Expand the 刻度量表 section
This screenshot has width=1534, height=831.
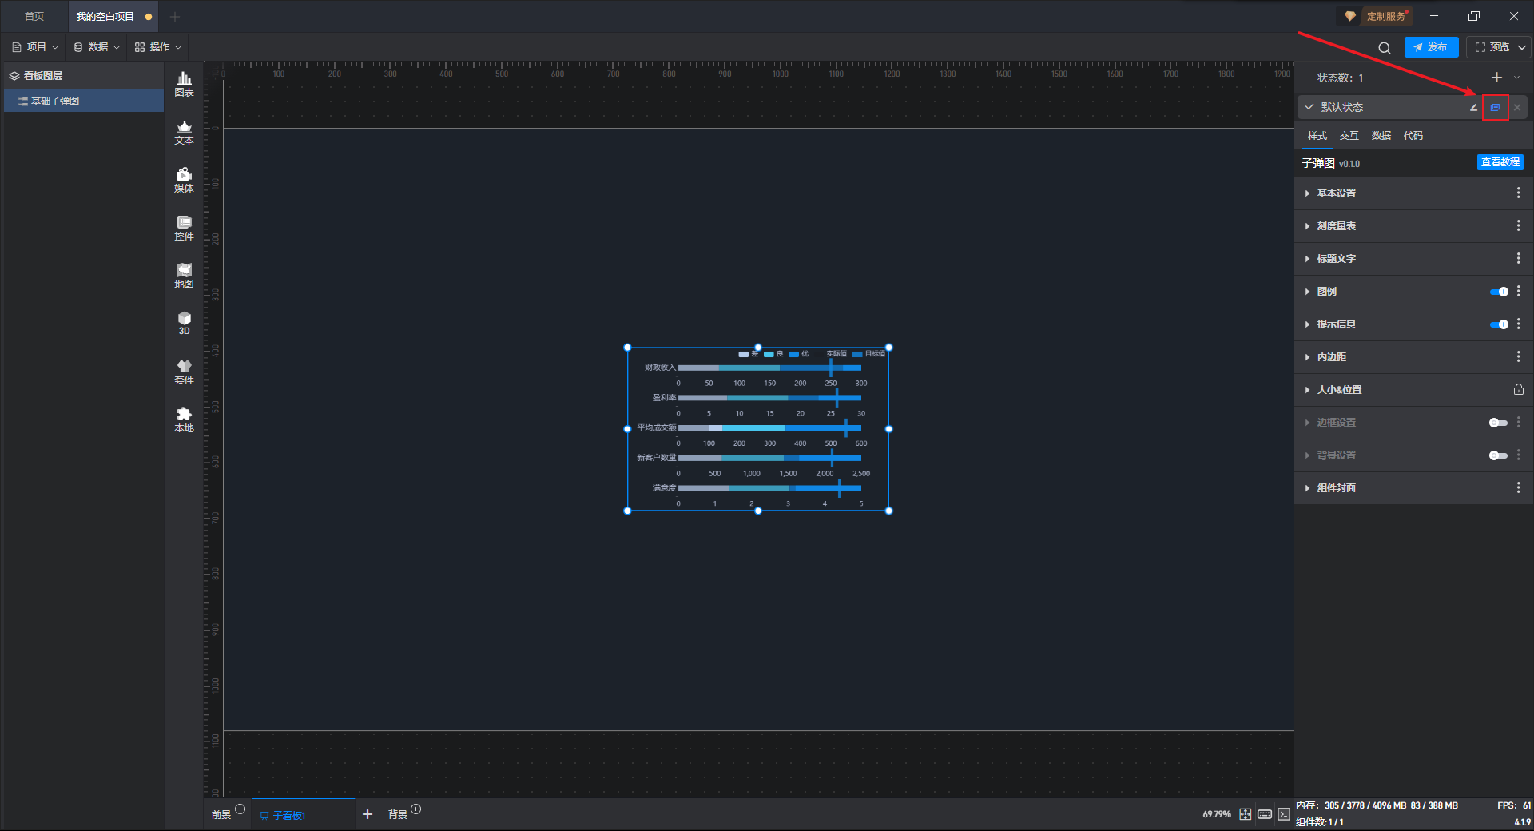(1336, 226)
